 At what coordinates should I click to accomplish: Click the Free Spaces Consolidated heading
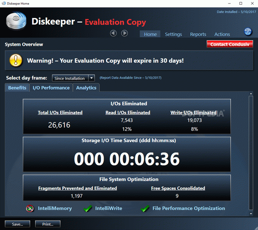(178, 188)
